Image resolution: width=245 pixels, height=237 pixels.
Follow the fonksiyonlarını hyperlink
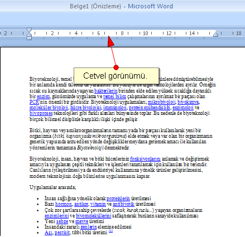click(145, 159)
